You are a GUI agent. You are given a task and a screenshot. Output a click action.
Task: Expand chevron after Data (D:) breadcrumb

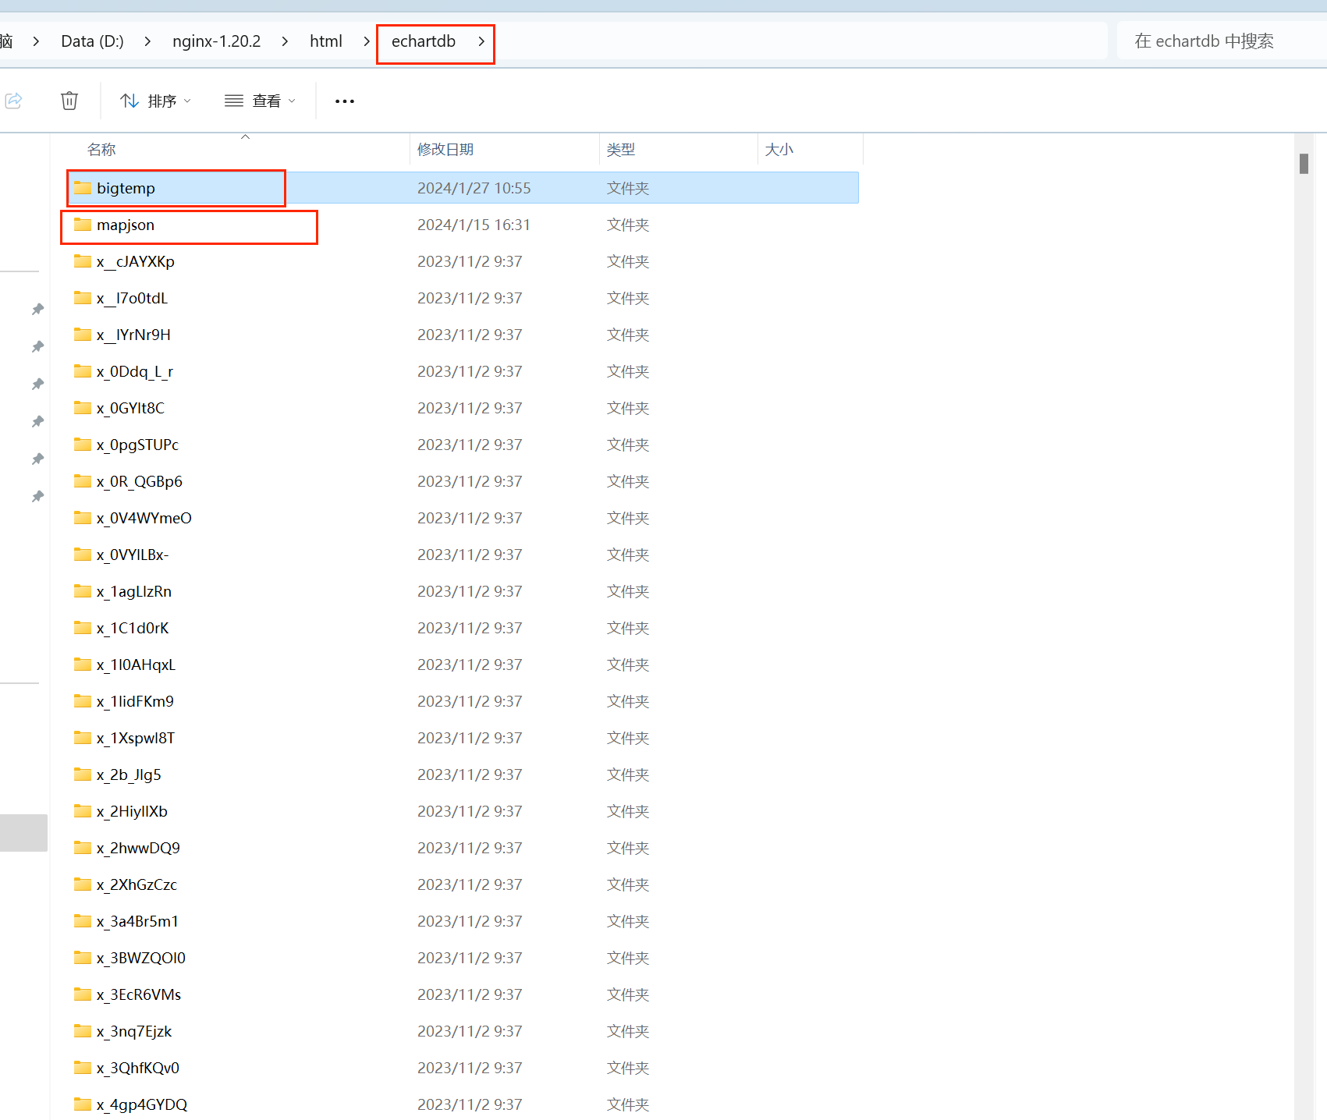pyautogui.click(x=147, y=41)
